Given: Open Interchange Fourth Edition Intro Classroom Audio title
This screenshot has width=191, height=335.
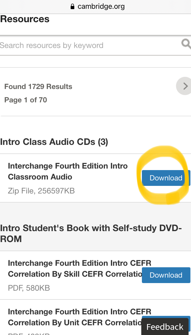Looking at the screenshot, I should coord(68,171).
